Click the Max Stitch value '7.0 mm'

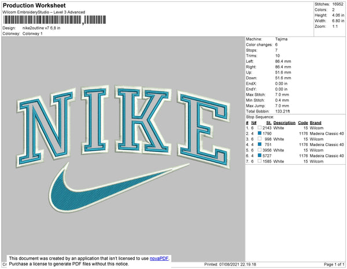[282, 94]
